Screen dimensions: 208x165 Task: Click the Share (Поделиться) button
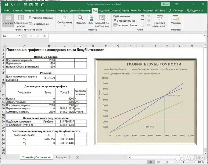tap(195, 10)
